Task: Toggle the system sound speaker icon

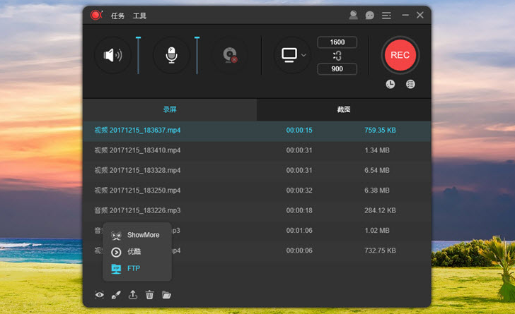Action: (x=112, y=55)
